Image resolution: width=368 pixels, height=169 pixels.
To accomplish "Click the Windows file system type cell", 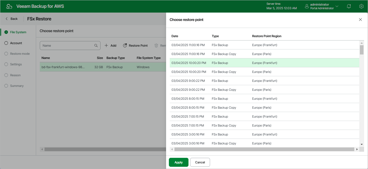I will point(143,67).
